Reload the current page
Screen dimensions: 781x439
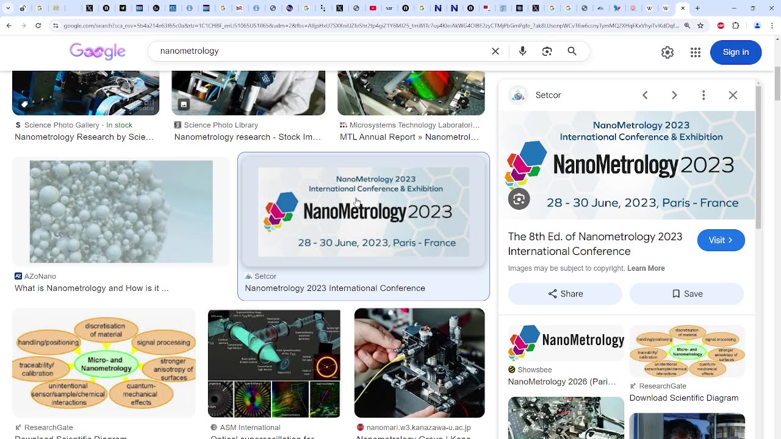(38, 26)
